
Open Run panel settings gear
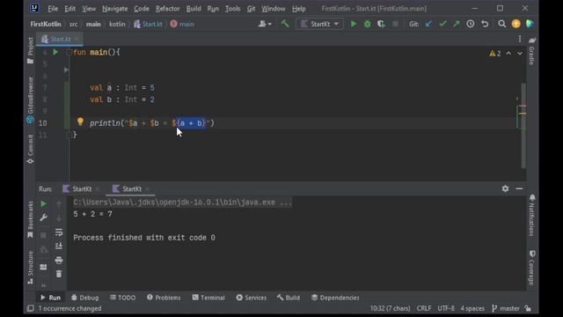pyautogui.click(x=505, y=188)
